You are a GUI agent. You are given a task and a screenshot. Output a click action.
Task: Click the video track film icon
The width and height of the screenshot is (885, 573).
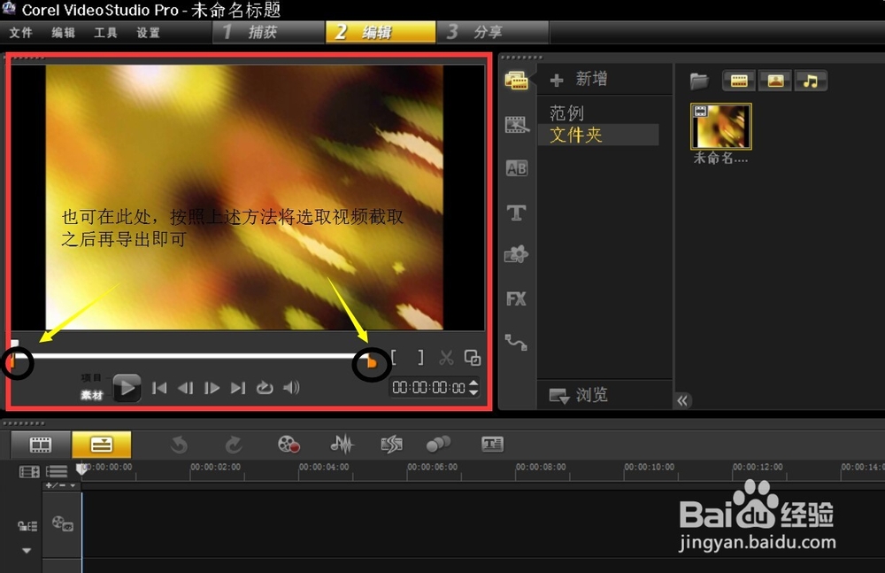62,523
